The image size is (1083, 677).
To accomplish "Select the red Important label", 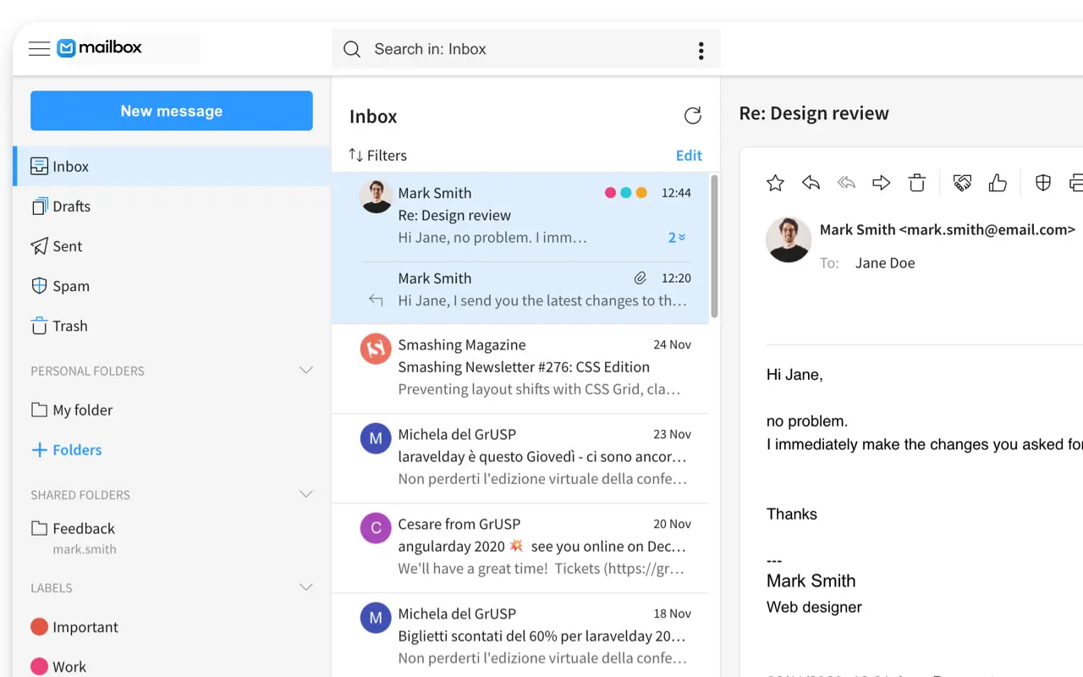I will pyautogui.click(x=85, y=627).
